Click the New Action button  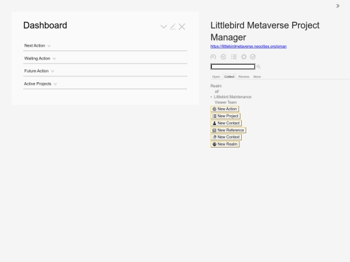click(x=225, y=109)
